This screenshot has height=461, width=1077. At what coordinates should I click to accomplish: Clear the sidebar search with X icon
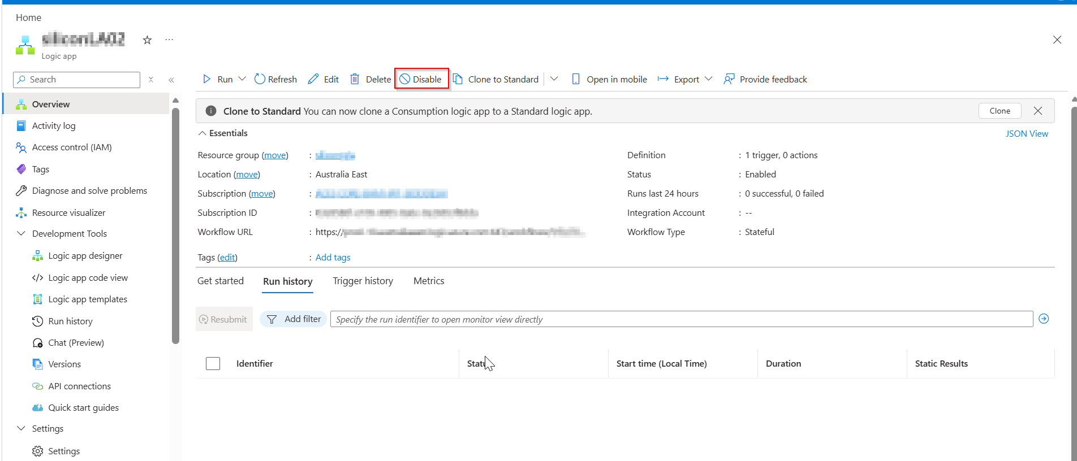[151, 80]
